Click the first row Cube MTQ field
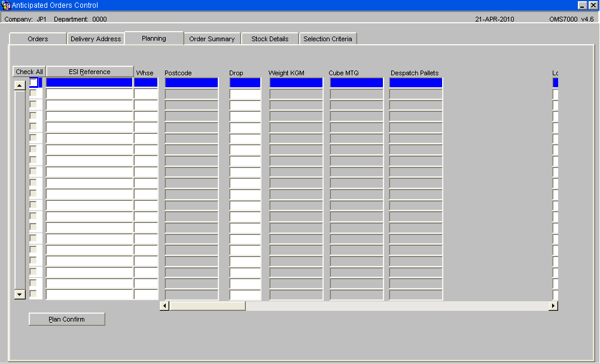Image resolution: width=600 pixels, height=364 pixels. 357,82
